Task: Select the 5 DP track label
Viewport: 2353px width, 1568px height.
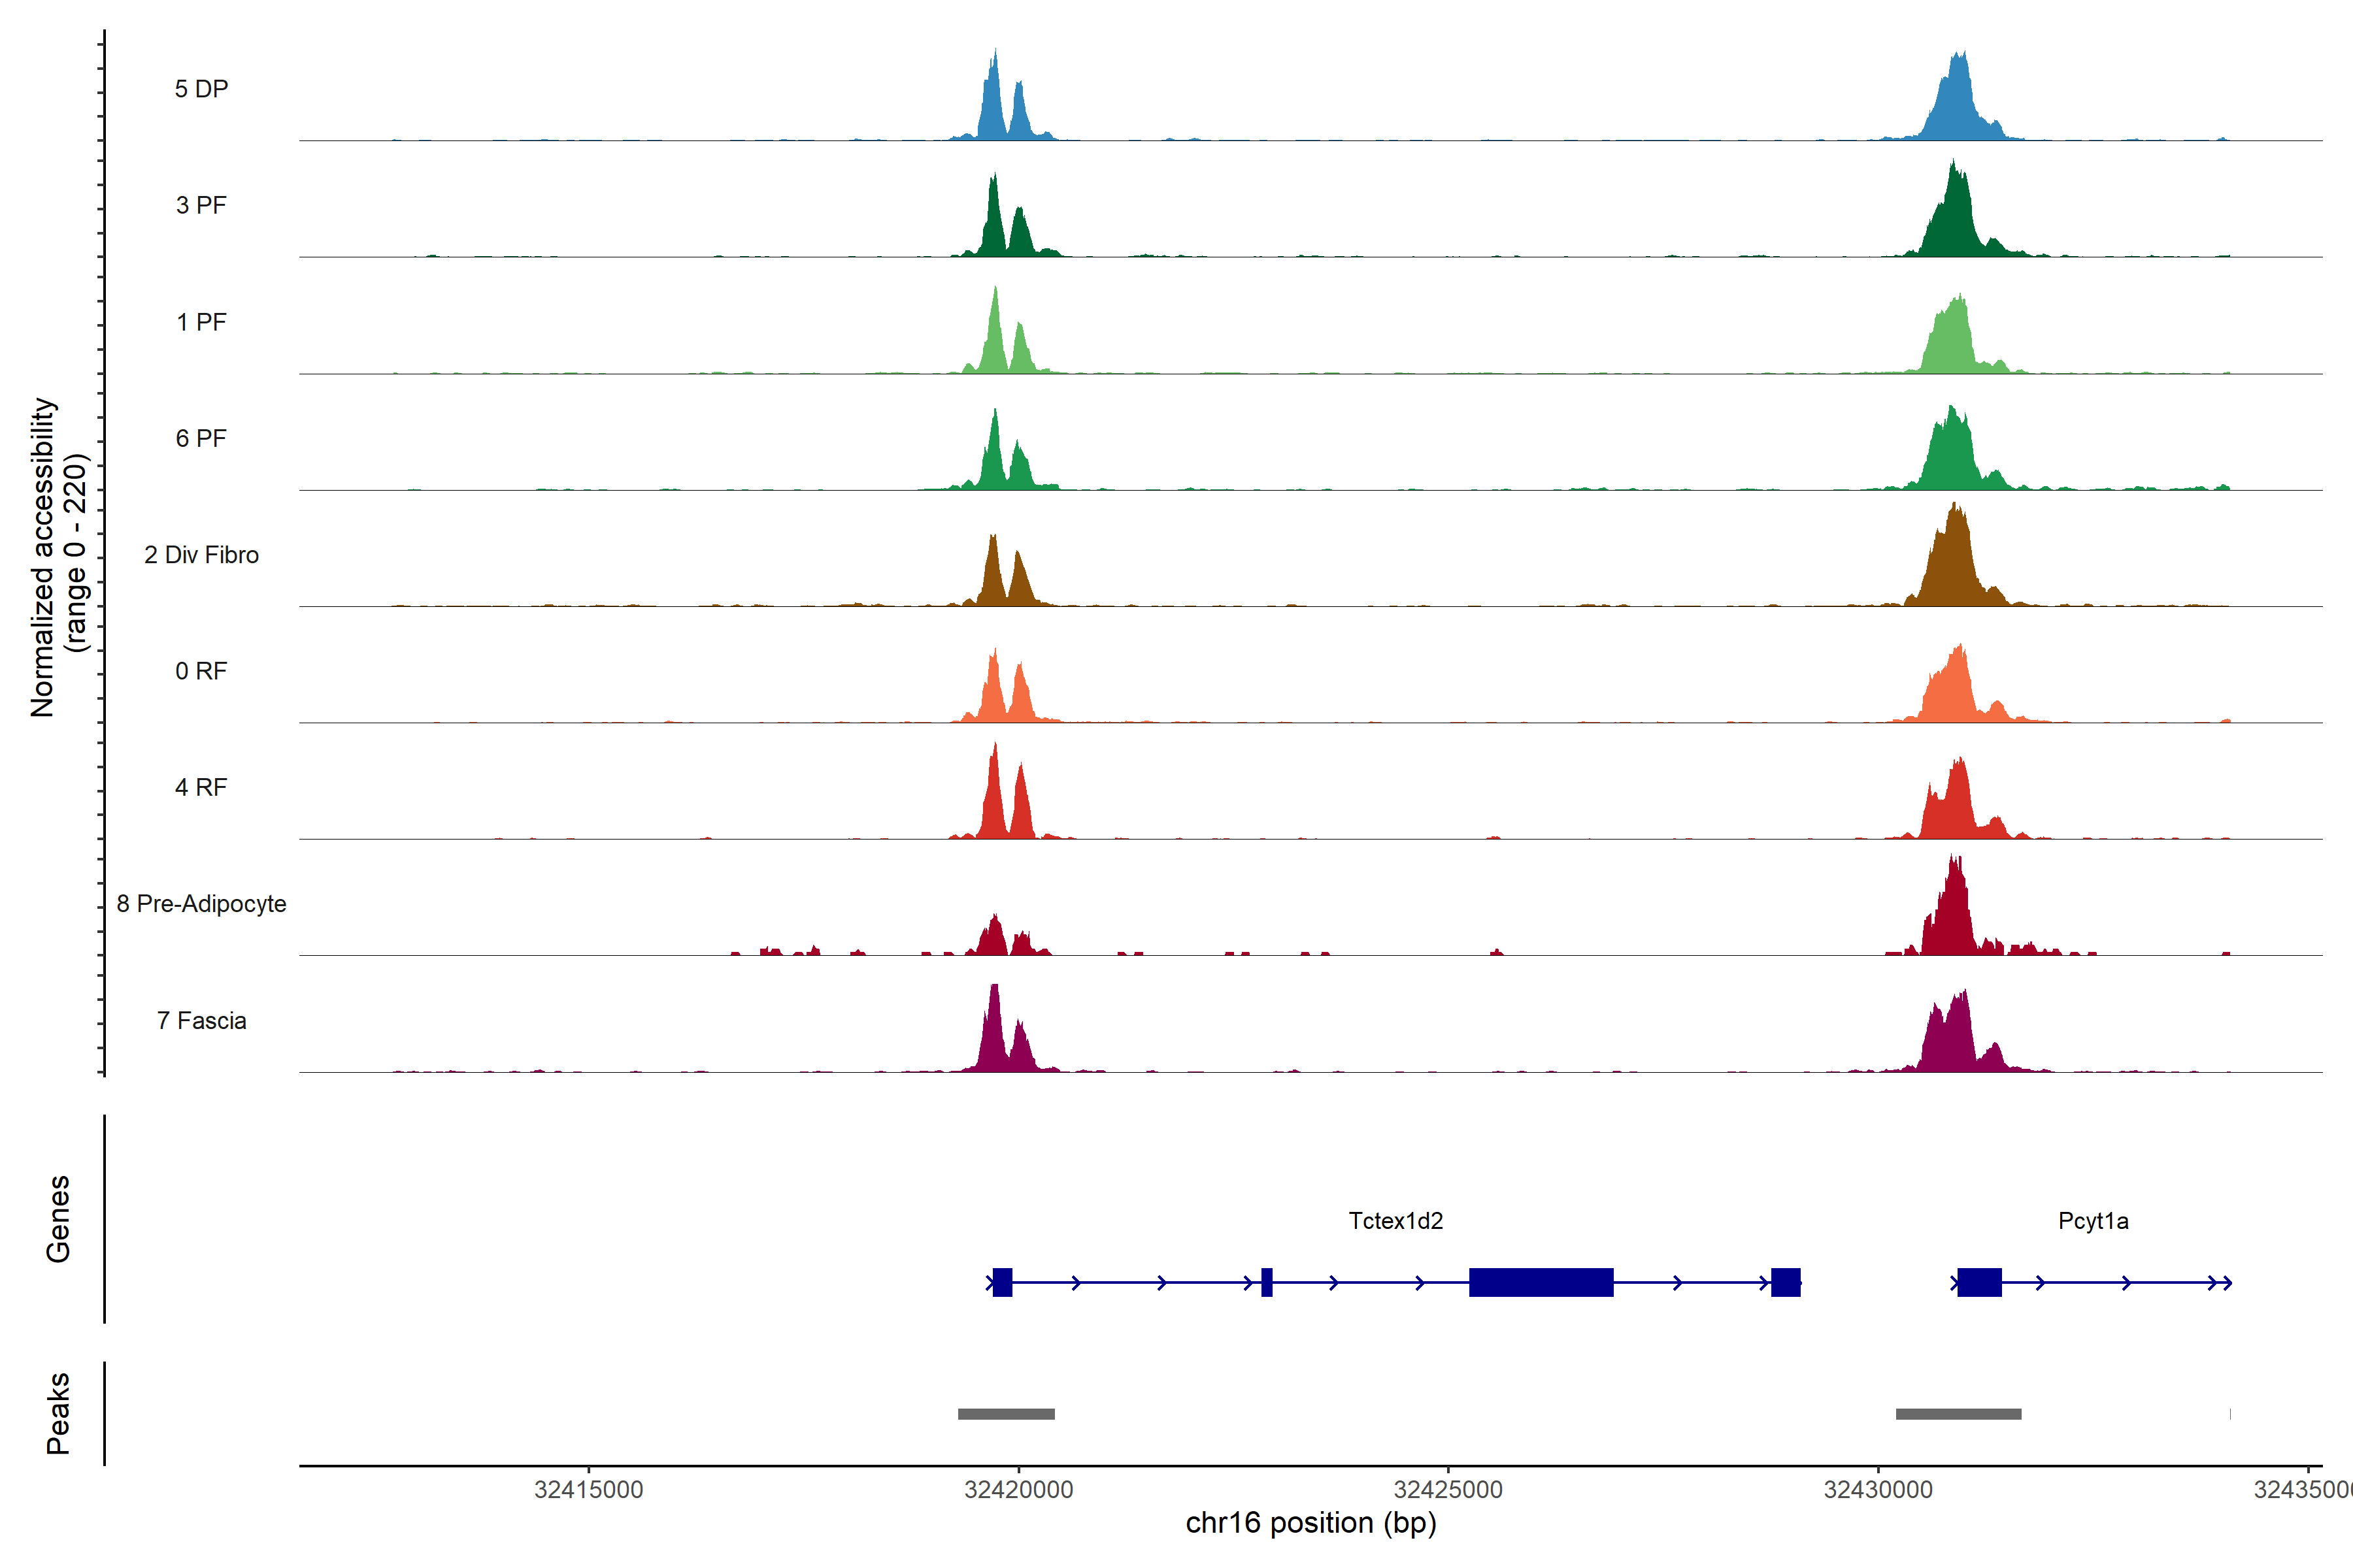Action: tap(201, 89)
